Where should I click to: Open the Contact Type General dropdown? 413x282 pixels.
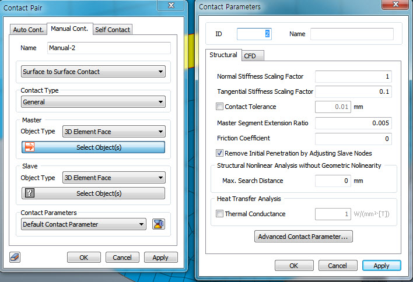(93, 102)
